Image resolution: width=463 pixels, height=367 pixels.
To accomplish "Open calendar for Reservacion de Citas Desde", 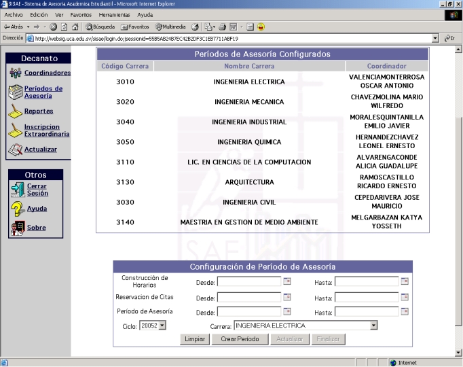I will click(x=287, y=297).
